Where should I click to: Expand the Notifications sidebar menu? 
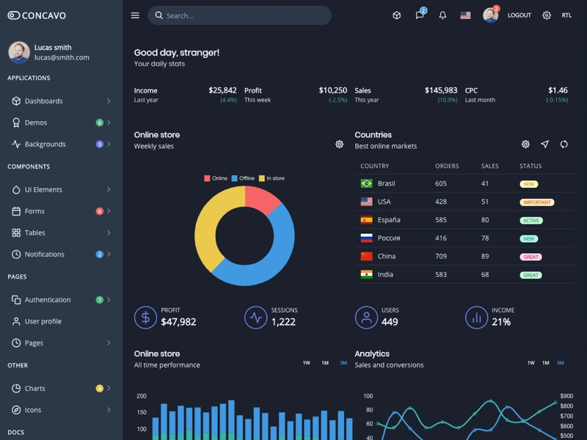click(61, 254)
